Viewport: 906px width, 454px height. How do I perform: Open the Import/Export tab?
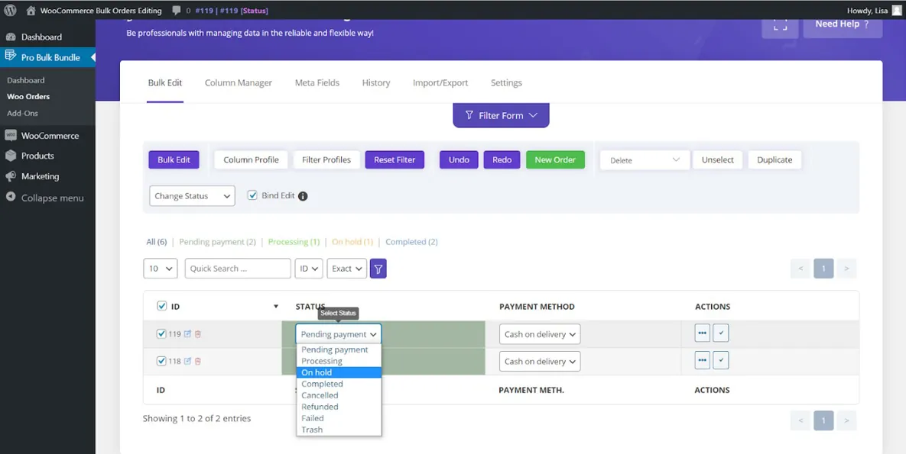click(440, 82)
